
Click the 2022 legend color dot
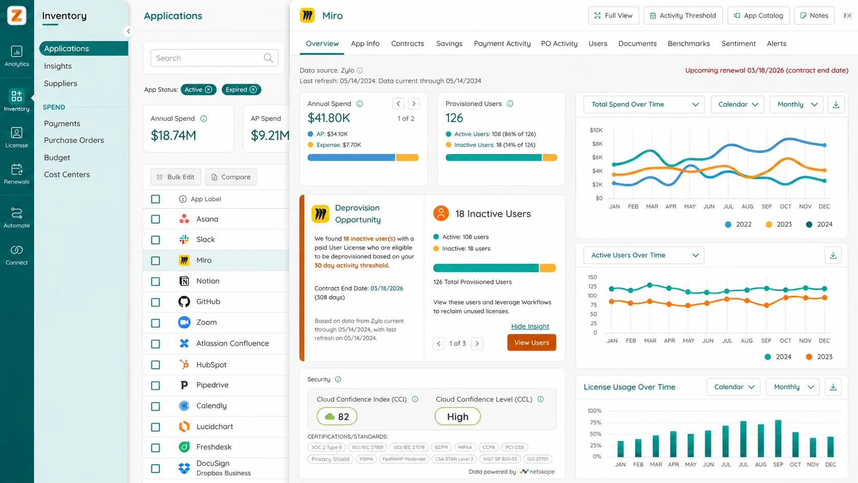pos(728,224)
